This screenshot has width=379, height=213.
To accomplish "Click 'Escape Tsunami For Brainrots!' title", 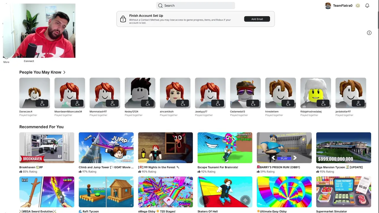I will coord(218,167).
